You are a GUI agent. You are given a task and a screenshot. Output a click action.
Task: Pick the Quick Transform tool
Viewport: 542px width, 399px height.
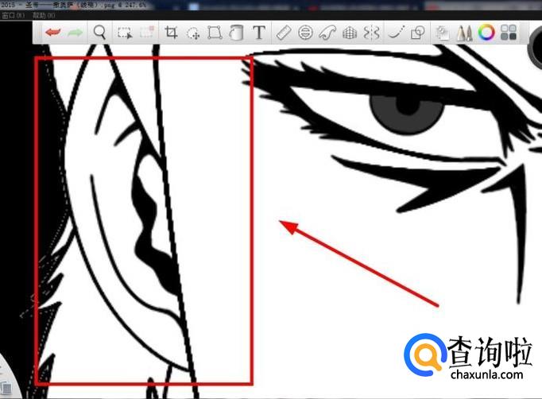click(x=193, y=33)
